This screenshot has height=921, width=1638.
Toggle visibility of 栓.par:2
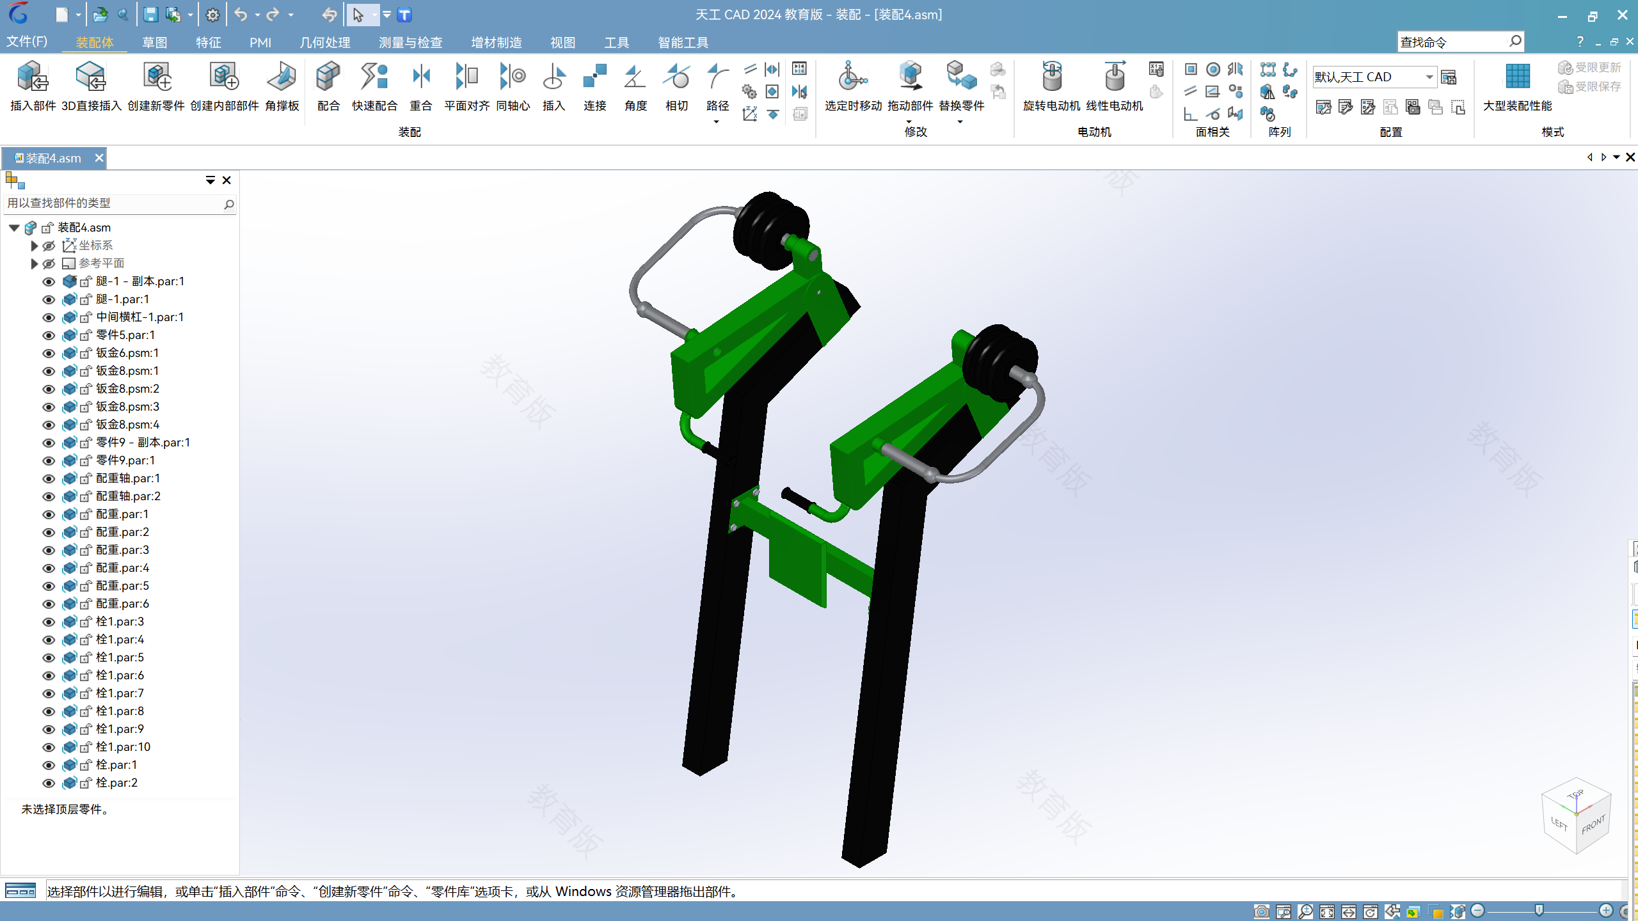49,783
